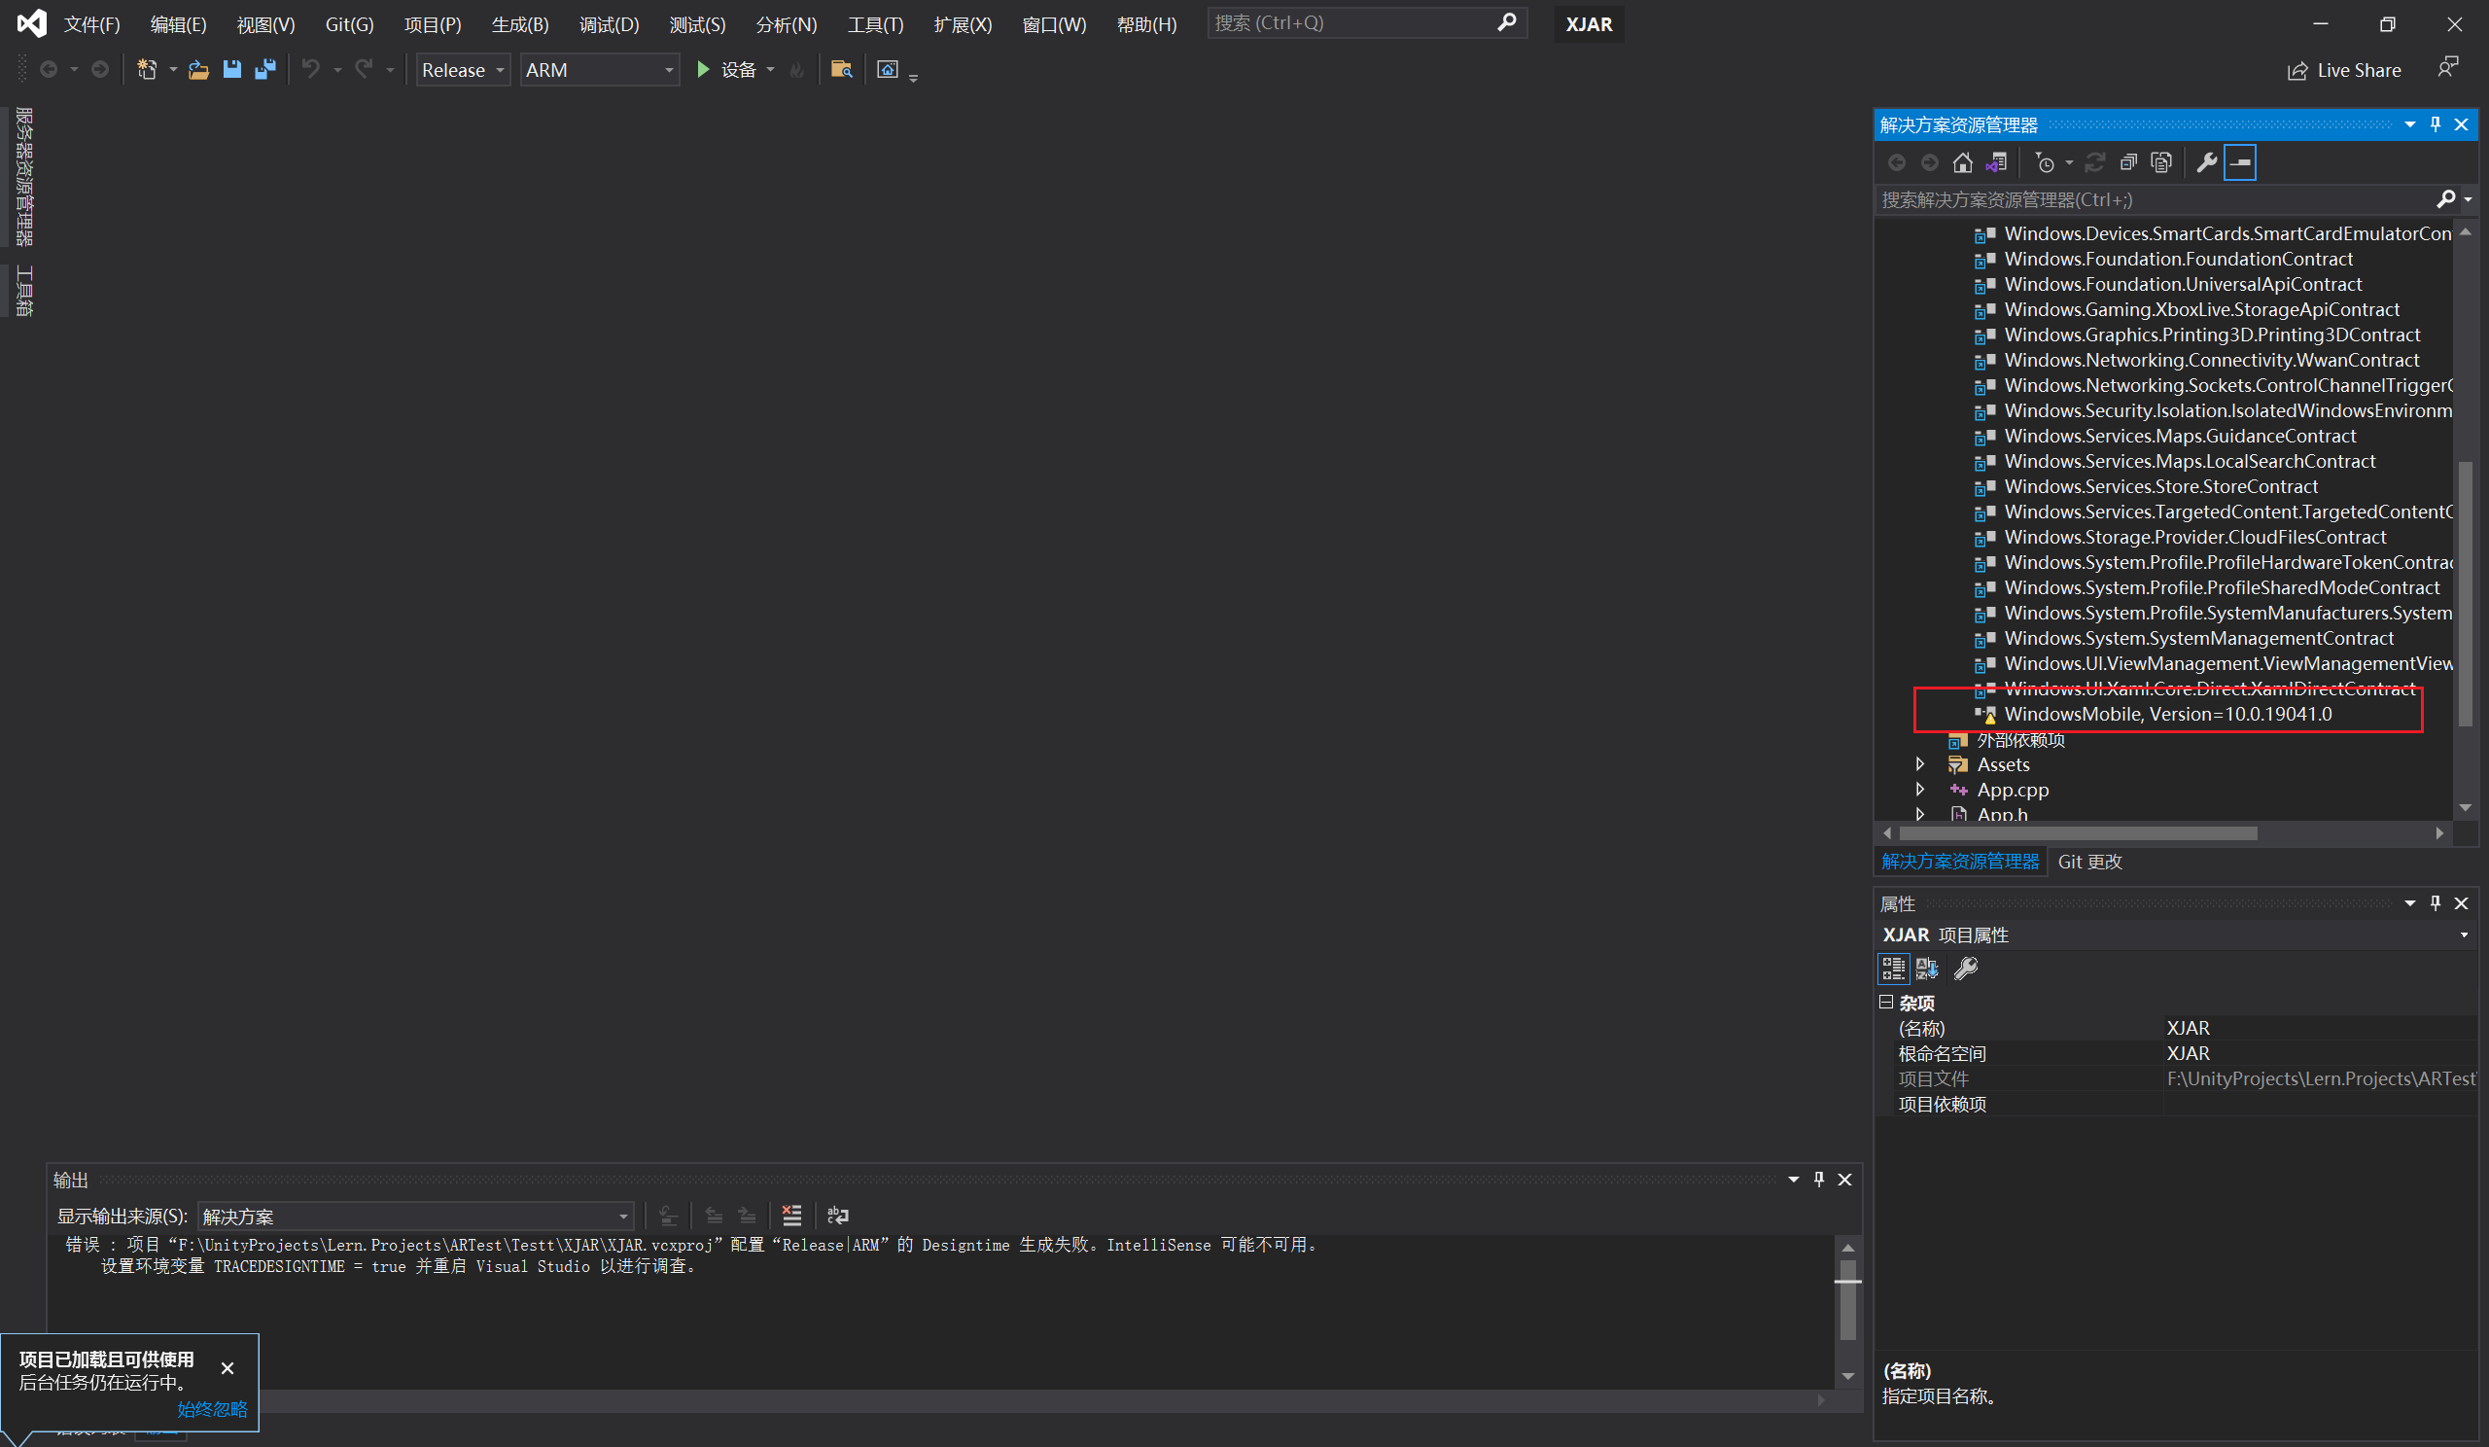Click the 始终忽略 link in the notification

point(212,1409)
